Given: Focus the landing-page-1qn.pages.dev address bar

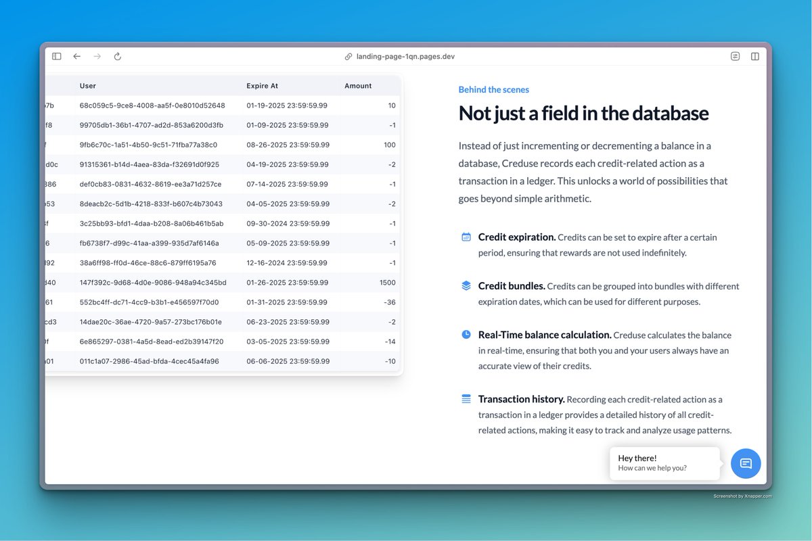Looking at the screenshot, I should pos(405,57).
